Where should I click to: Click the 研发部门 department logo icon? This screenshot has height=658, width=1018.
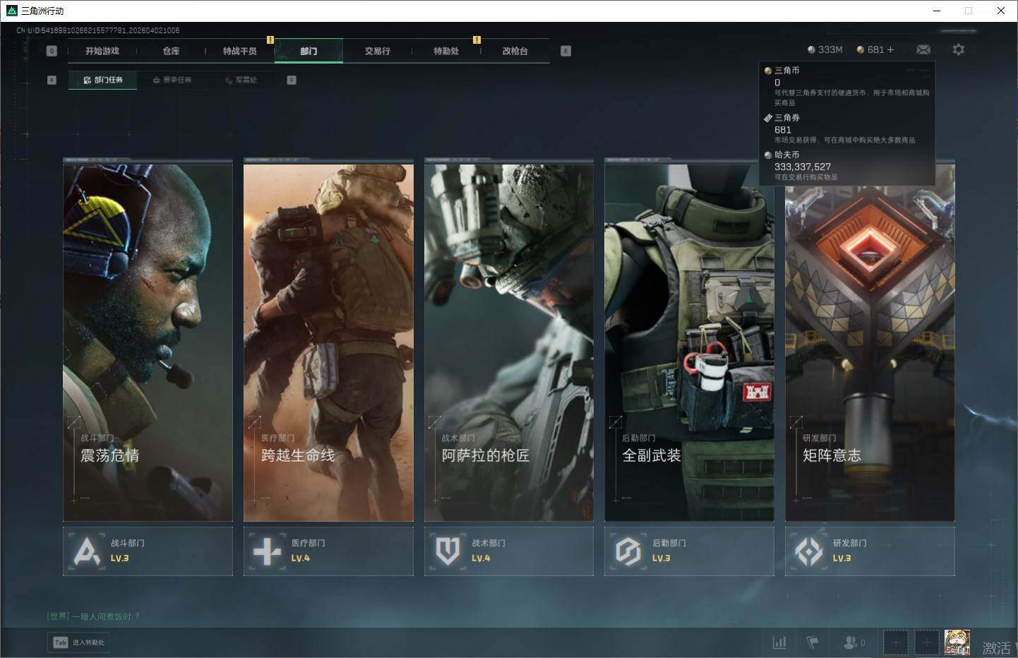coord(808,551)
